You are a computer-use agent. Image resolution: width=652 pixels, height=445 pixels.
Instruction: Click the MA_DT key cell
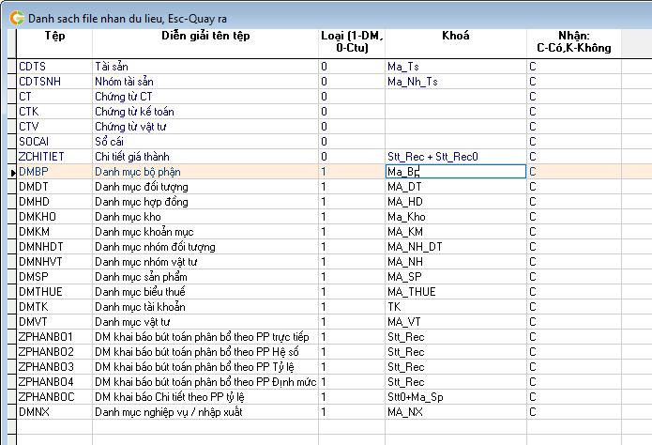coord(456,187)
